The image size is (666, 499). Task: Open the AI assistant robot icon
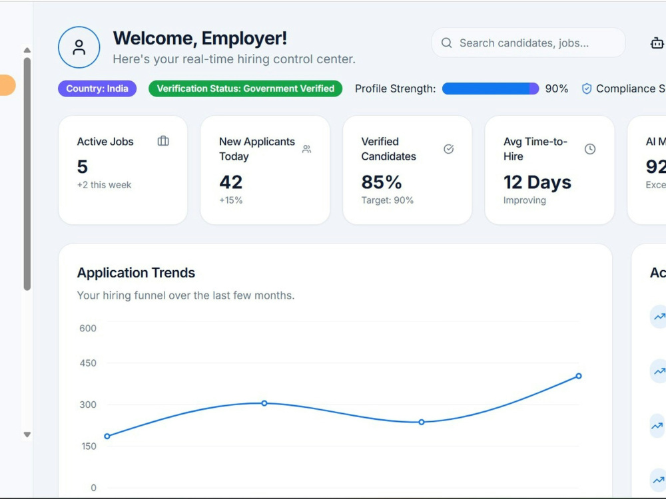coord(657,43)
